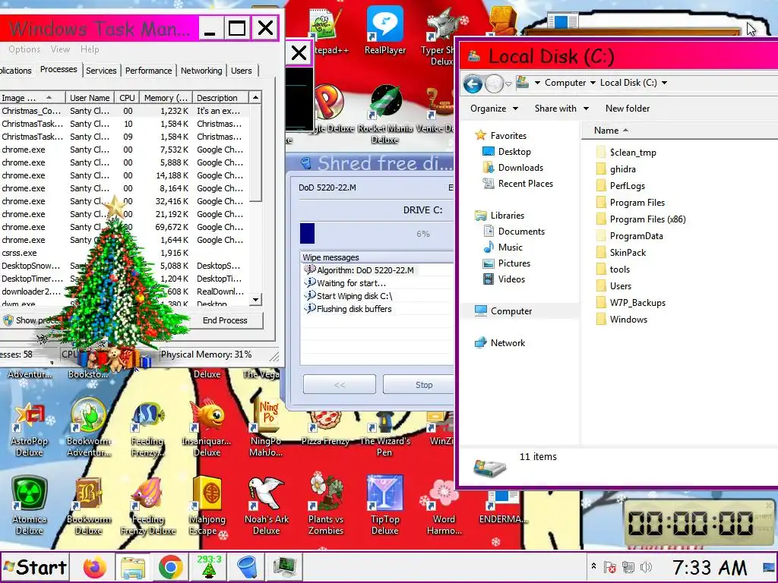Switch to Task Manager Performance tab
Image resolution: width=778 pixels, height=583 pixels.
click(148, 71)
